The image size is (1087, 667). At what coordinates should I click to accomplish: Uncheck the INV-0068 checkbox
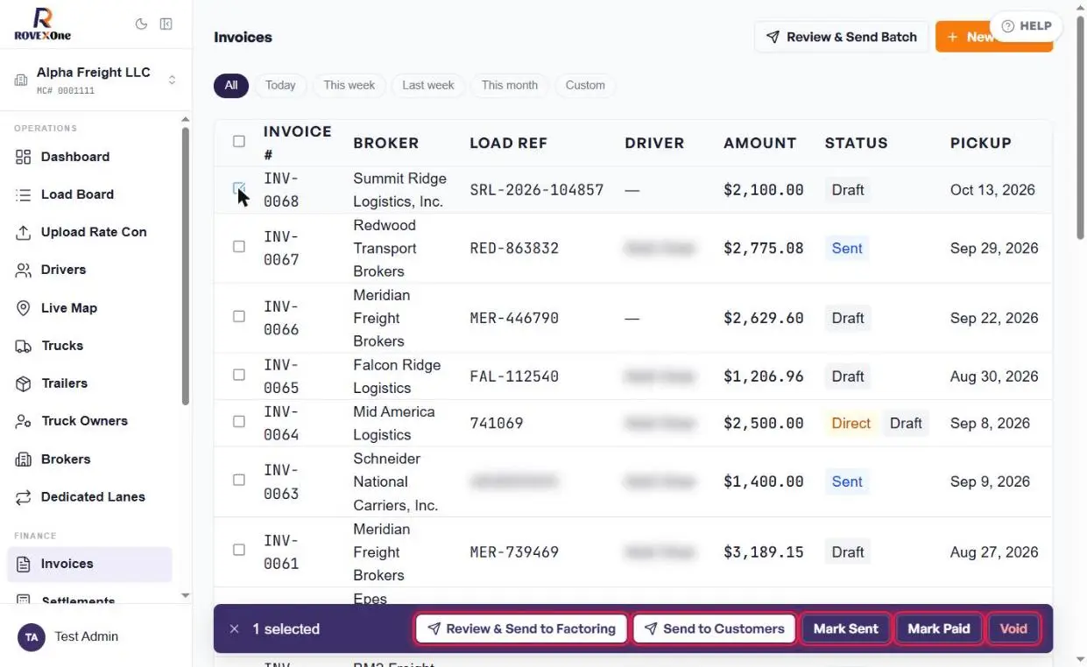click(x=239, y=188)
